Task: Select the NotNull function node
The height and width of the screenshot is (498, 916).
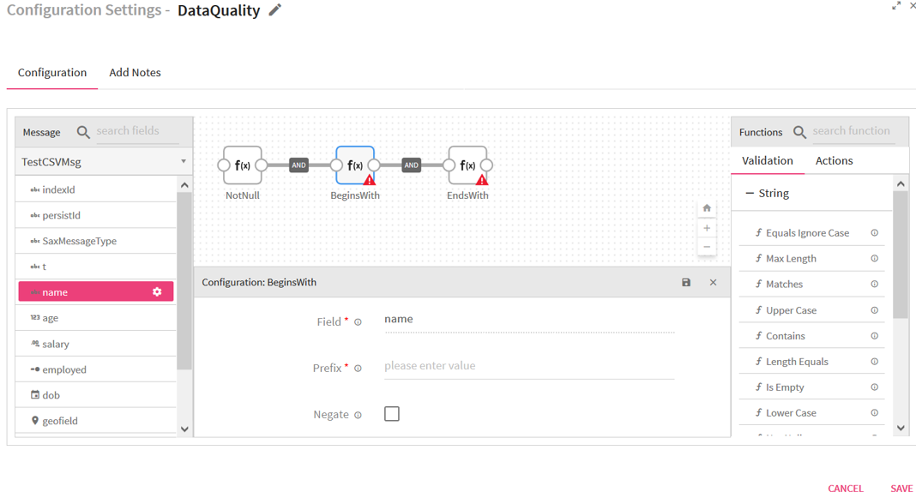Action: click(x=243, y=165)
